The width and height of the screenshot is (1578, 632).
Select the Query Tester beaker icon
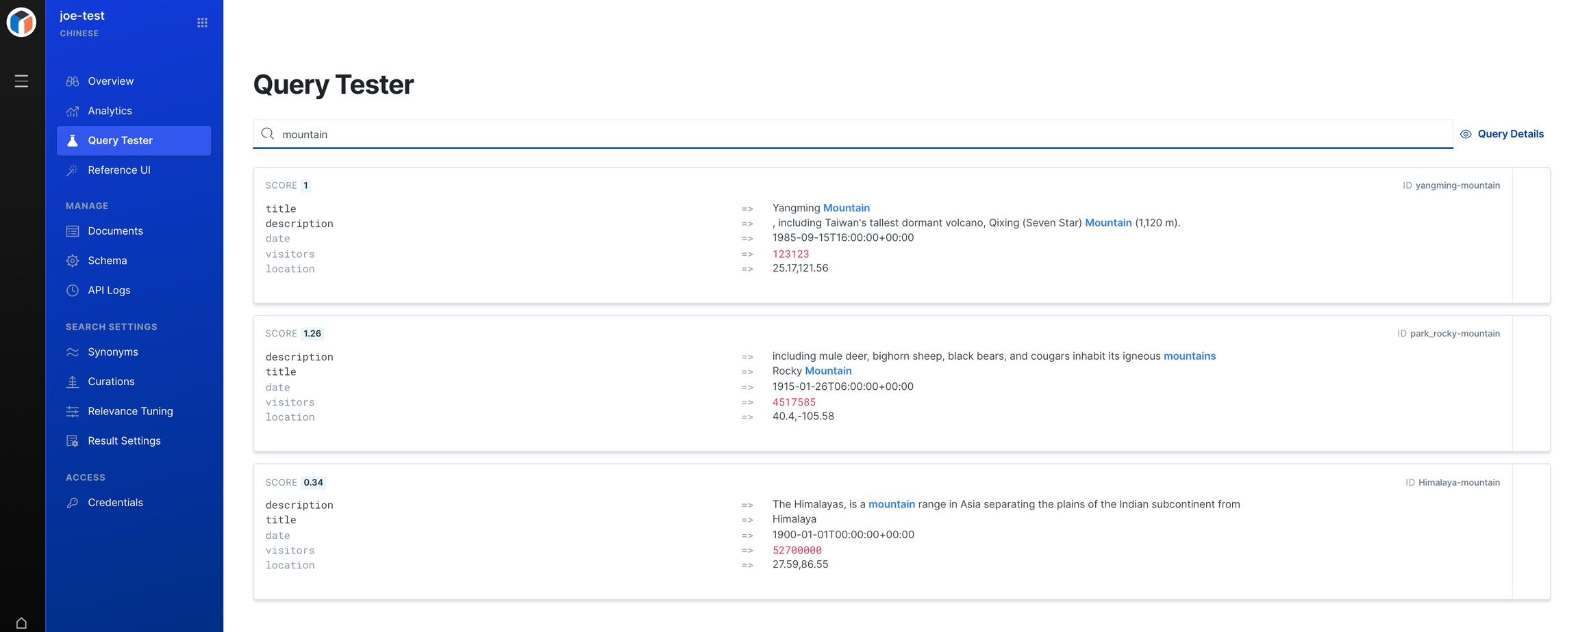coord(73,141)
